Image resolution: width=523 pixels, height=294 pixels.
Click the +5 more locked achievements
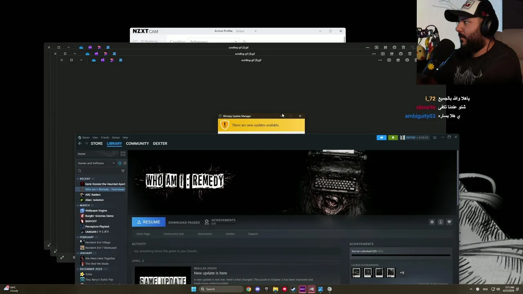tap(402, 273)
